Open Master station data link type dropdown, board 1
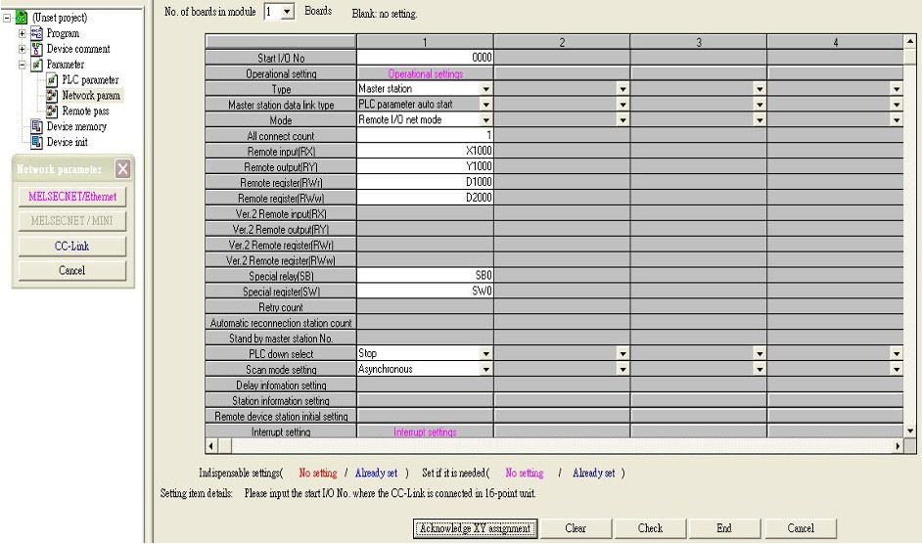 point(485,104)
